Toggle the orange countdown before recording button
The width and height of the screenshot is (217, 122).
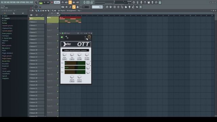click(70, 2)
